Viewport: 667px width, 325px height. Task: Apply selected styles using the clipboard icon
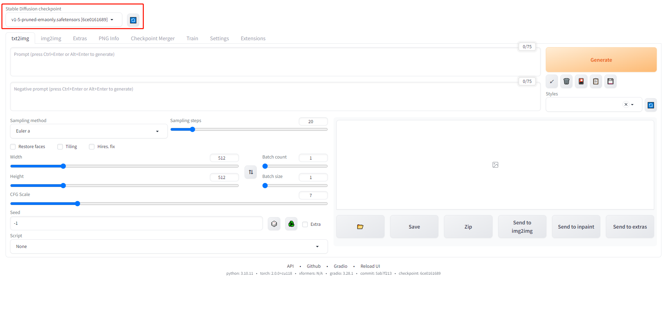(596, 82)
